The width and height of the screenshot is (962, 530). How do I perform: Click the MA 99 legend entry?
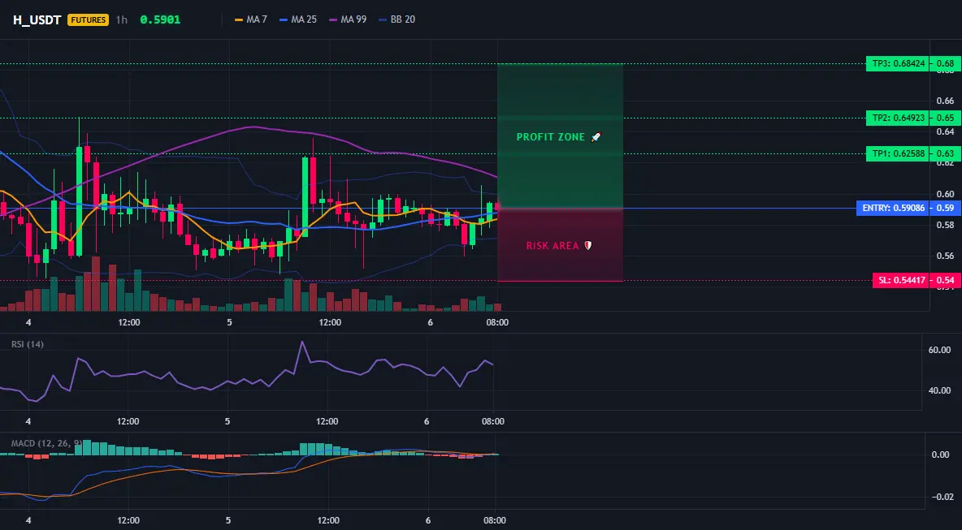point(348,19)
